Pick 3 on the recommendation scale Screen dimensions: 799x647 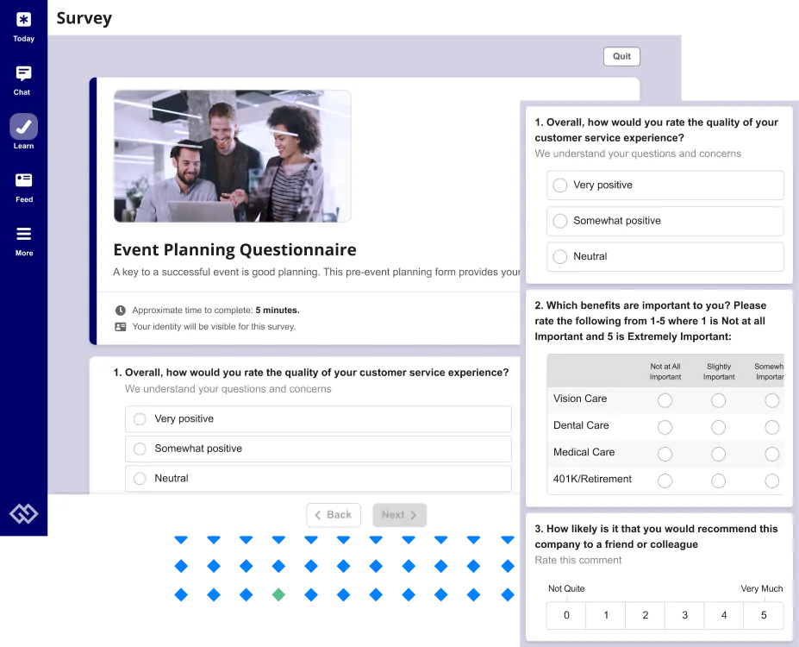pyautogui.click(x=685, y=615)
